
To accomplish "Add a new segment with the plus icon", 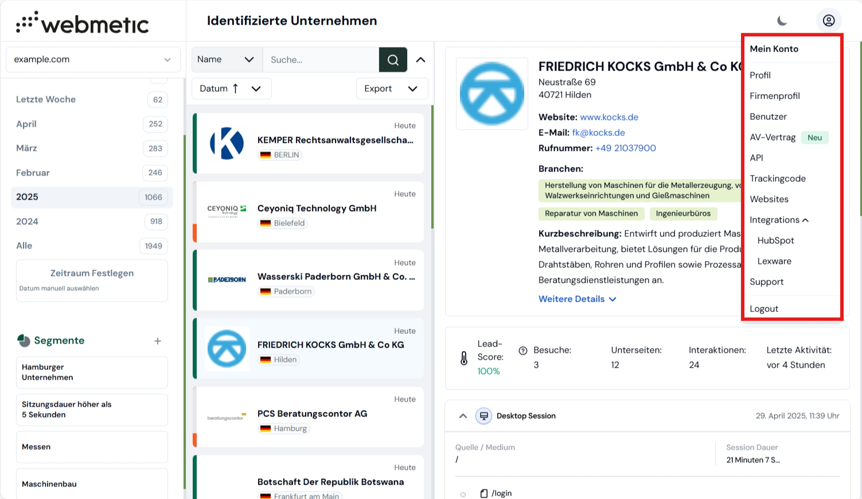I will click(x=158, y=341).
